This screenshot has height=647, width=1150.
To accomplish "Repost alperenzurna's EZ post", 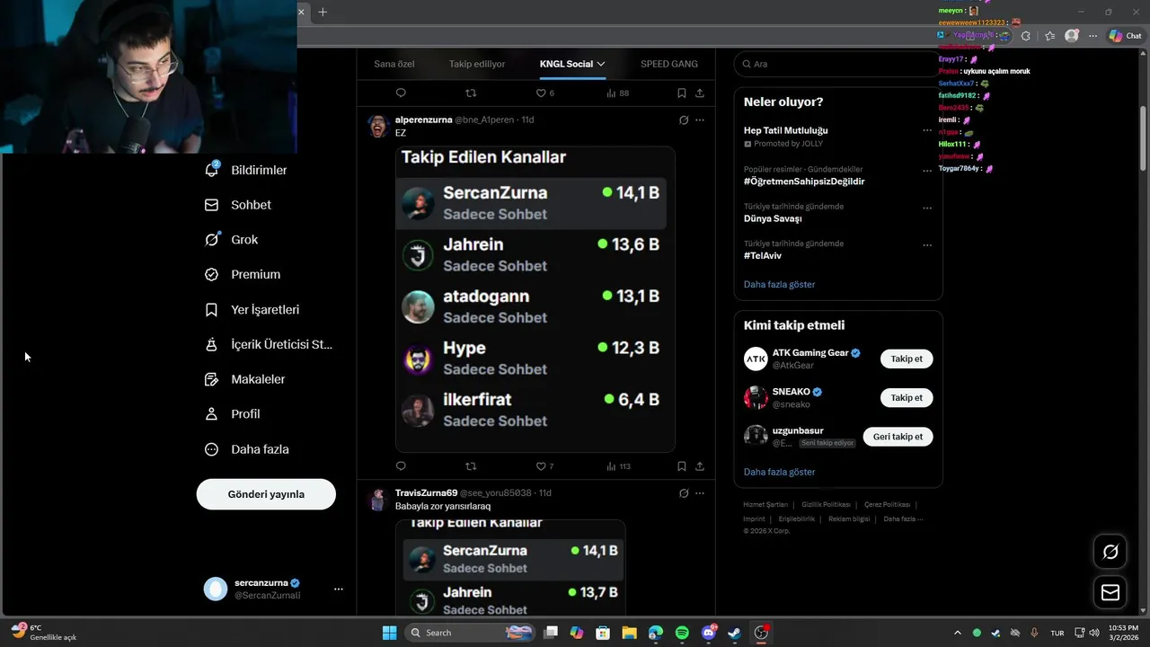I will 471,466.
